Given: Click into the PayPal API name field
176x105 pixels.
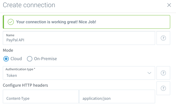Looking at the screenshot, I should pos(79,38).
